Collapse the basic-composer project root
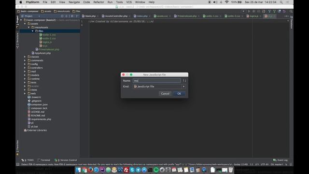309x174 pixels. (21, 20)
